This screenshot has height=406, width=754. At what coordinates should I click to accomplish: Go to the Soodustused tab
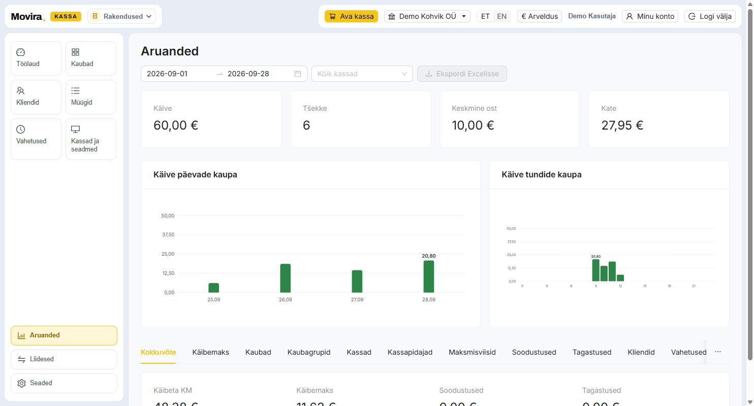[x=534, y=352]
